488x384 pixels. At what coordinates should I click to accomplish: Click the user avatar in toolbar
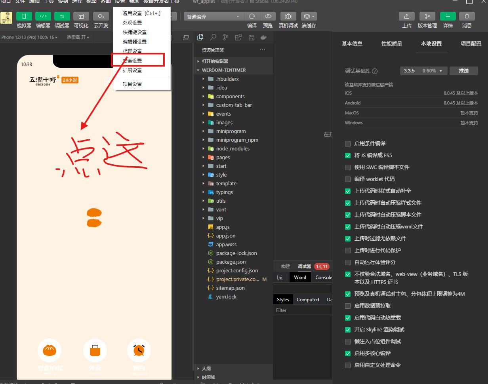click(x=6, y=18)
